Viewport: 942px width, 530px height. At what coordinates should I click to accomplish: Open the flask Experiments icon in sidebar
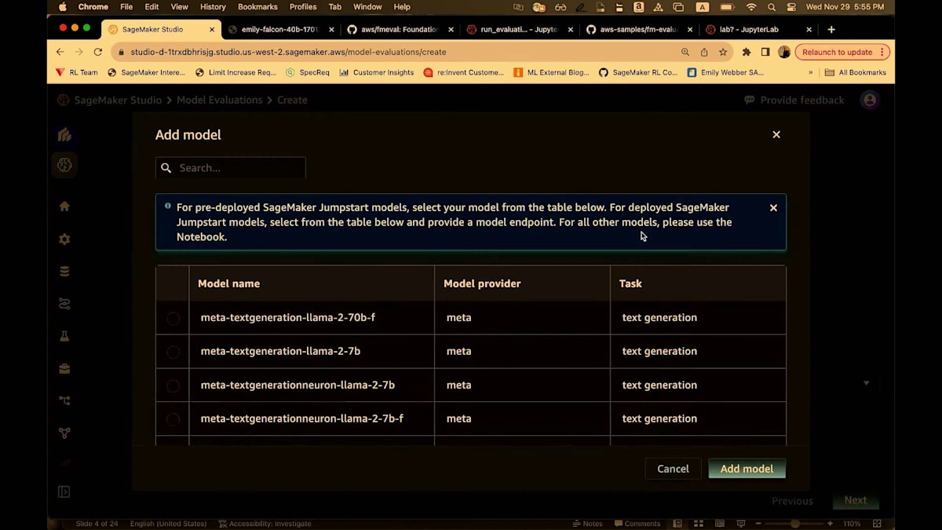coord(64,336)
